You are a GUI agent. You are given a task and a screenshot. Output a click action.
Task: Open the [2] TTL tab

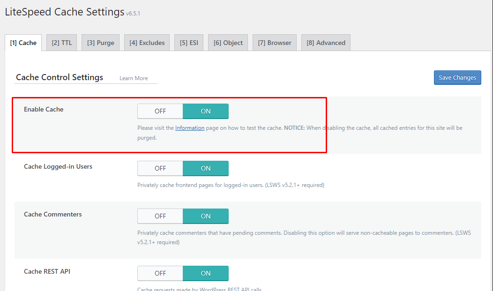pos(62,43)
